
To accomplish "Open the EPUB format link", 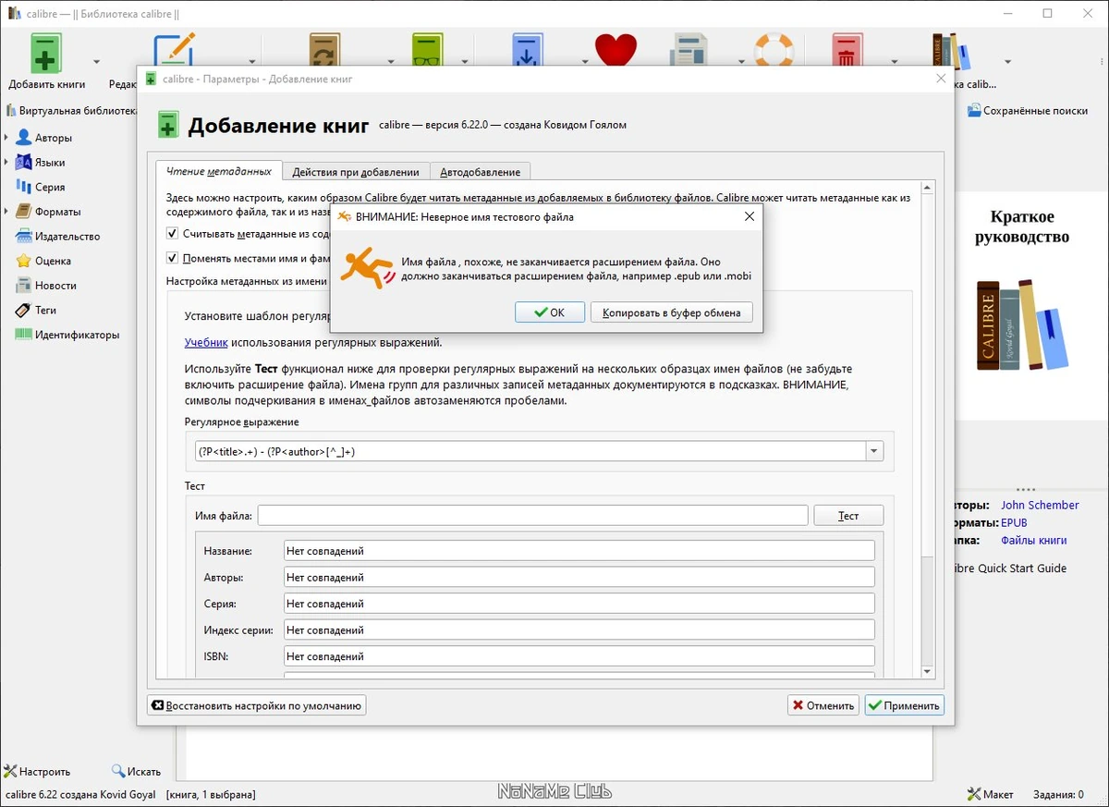I will [x=1014, y=522].
